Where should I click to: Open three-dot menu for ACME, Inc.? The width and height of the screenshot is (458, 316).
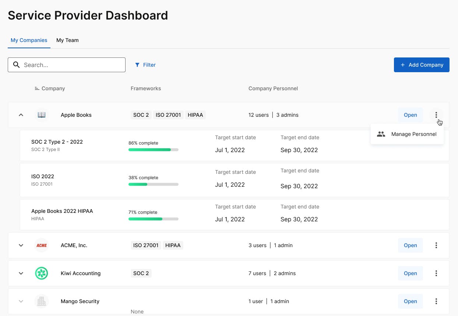[436, 245]
